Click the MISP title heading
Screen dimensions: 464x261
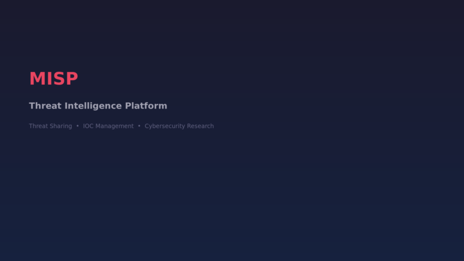[x=53, y=79]
